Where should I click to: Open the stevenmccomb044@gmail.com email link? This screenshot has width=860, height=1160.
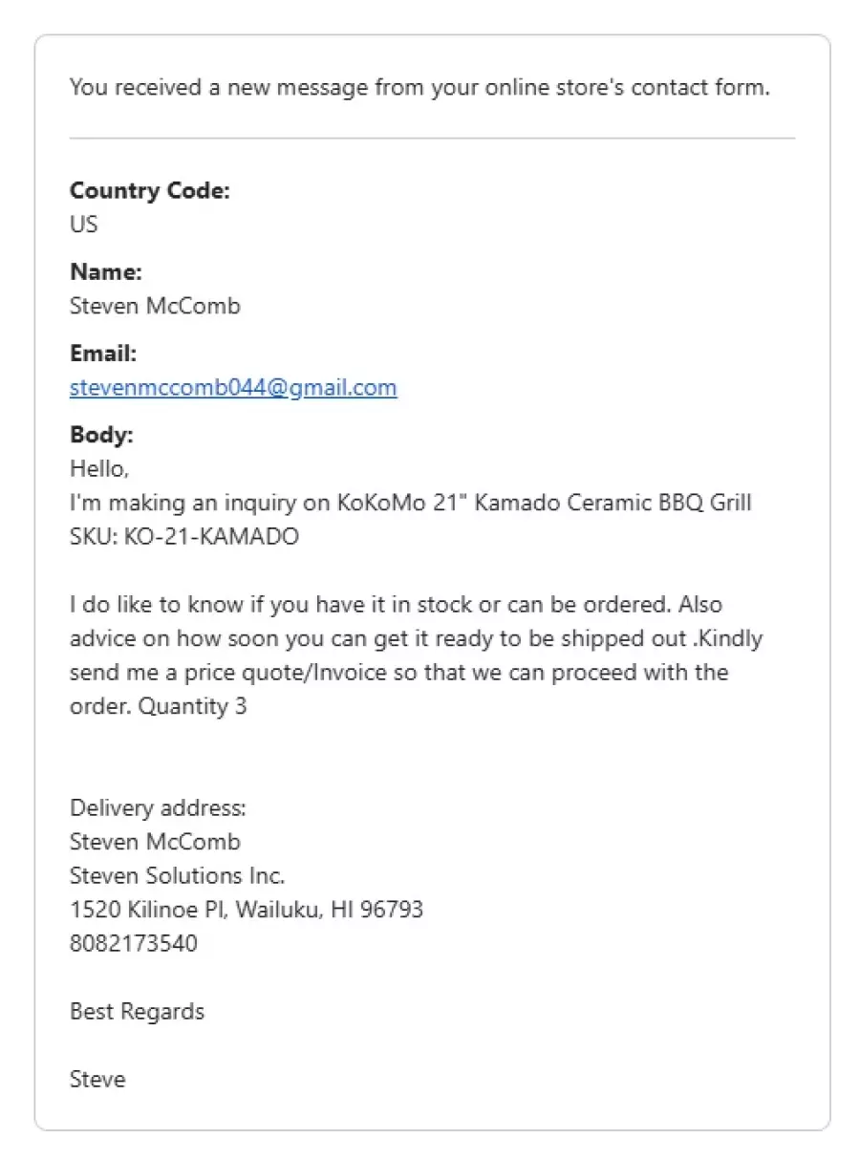(x=233, y=388)
